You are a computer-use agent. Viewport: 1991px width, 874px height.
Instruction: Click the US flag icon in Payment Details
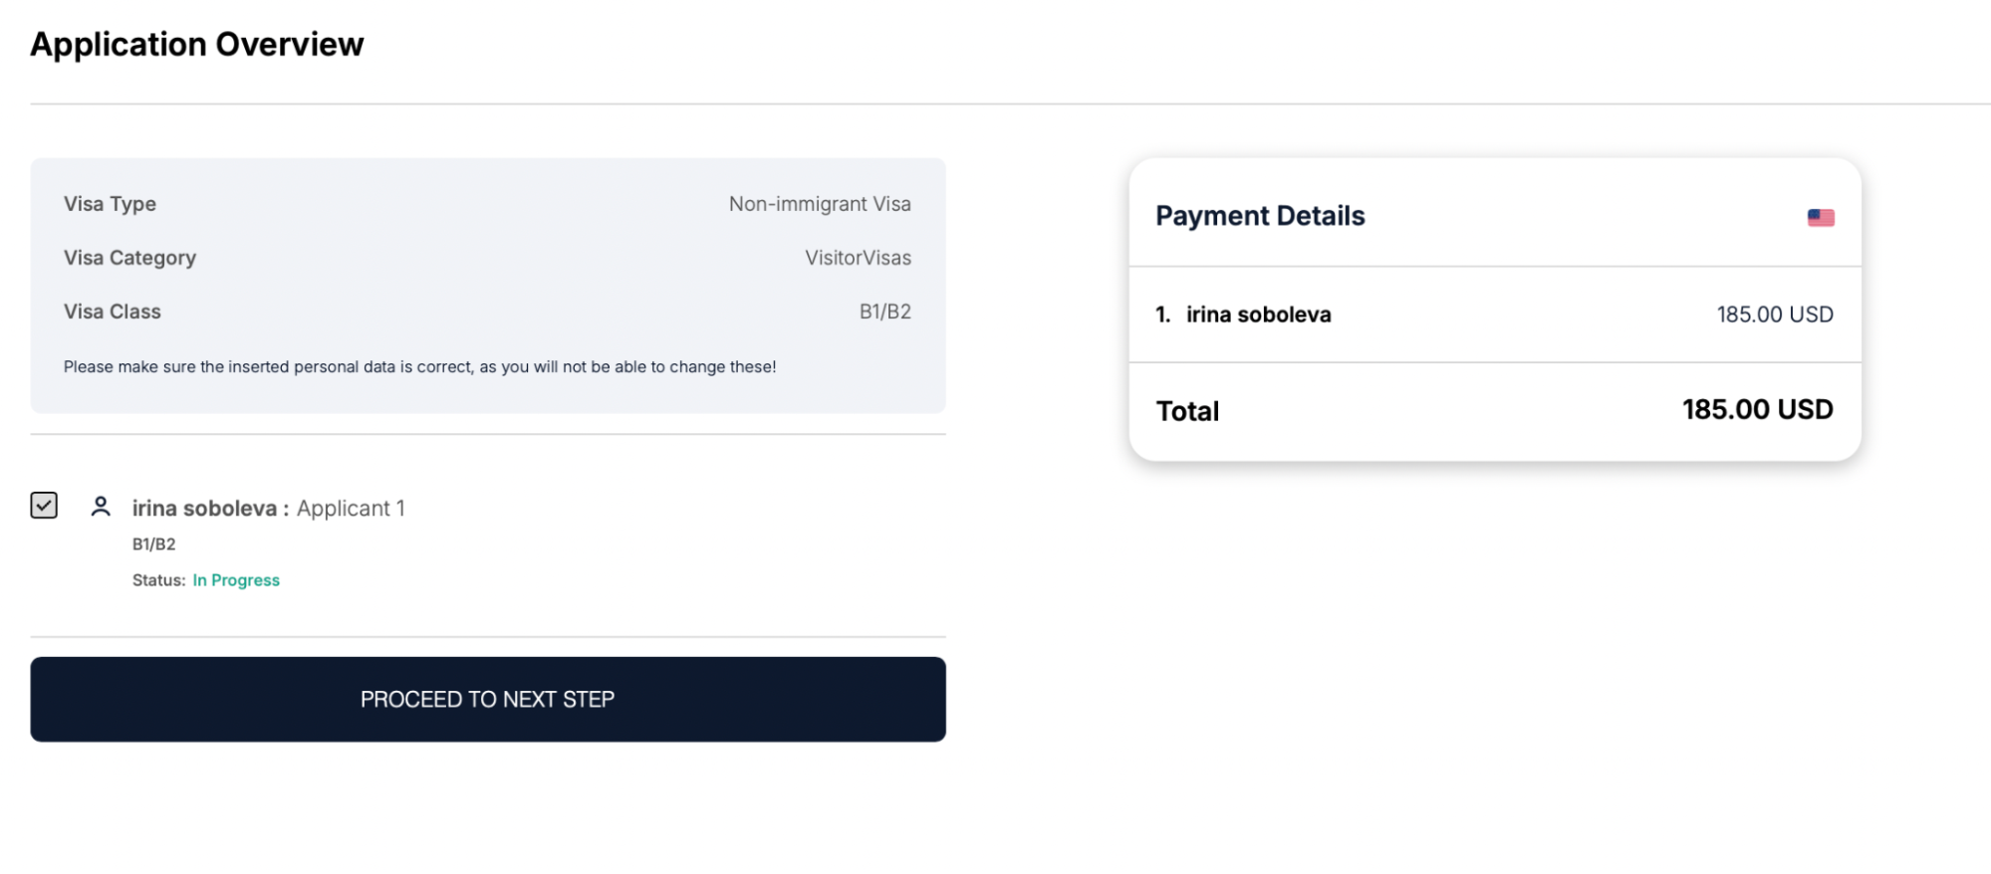[1821, 217]
